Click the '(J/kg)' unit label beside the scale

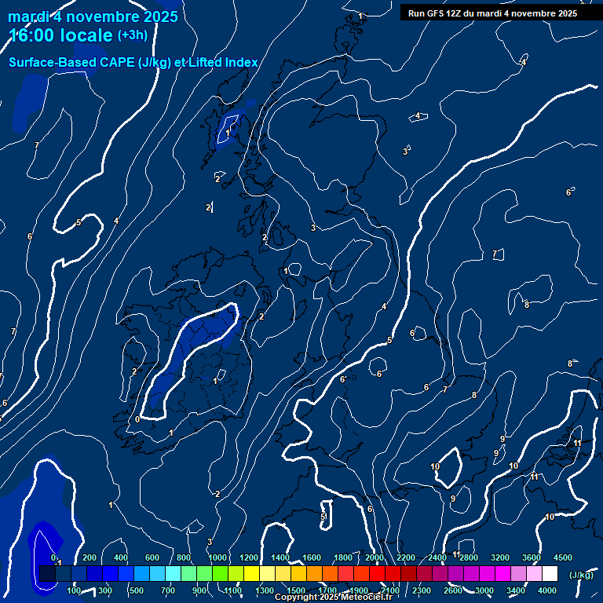(x=581, y=575)
